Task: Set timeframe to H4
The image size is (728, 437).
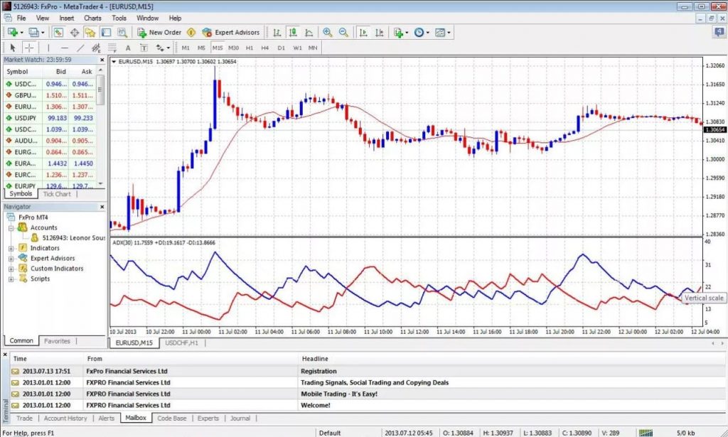Action: coord(265,48)
